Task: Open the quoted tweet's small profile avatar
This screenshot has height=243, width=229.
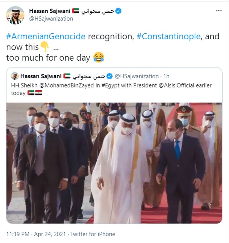Action: (15, 76)
